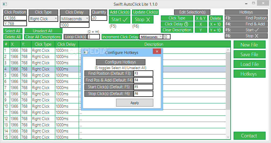Open the Increment Click Delay Milliseconds dropdown
The image size is (271, 143).
coord(151,37)
